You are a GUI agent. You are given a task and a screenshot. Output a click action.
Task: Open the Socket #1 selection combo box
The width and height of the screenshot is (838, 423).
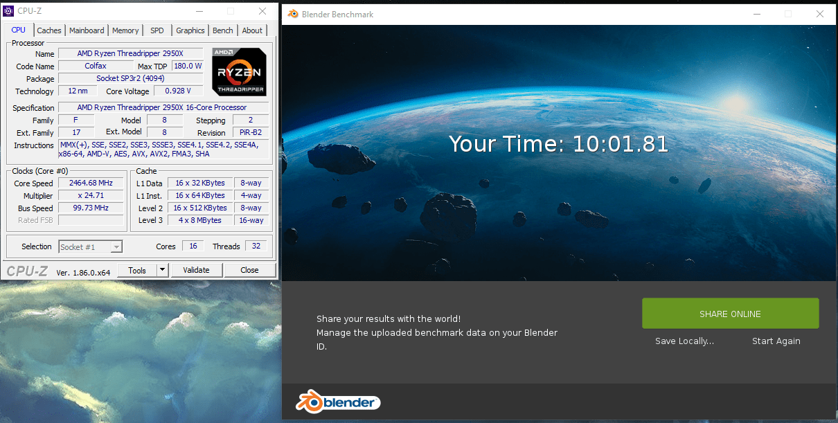coord(90,246)
